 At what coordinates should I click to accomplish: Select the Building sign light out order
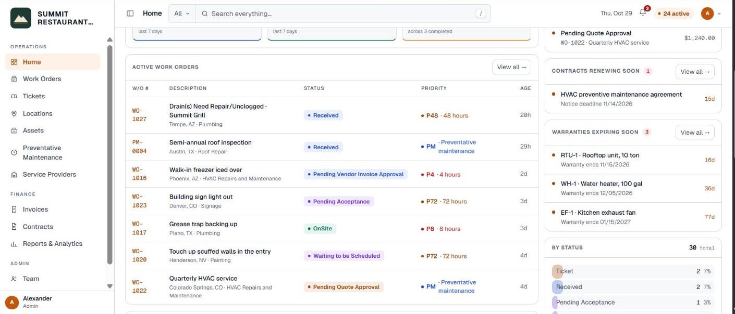332,201
